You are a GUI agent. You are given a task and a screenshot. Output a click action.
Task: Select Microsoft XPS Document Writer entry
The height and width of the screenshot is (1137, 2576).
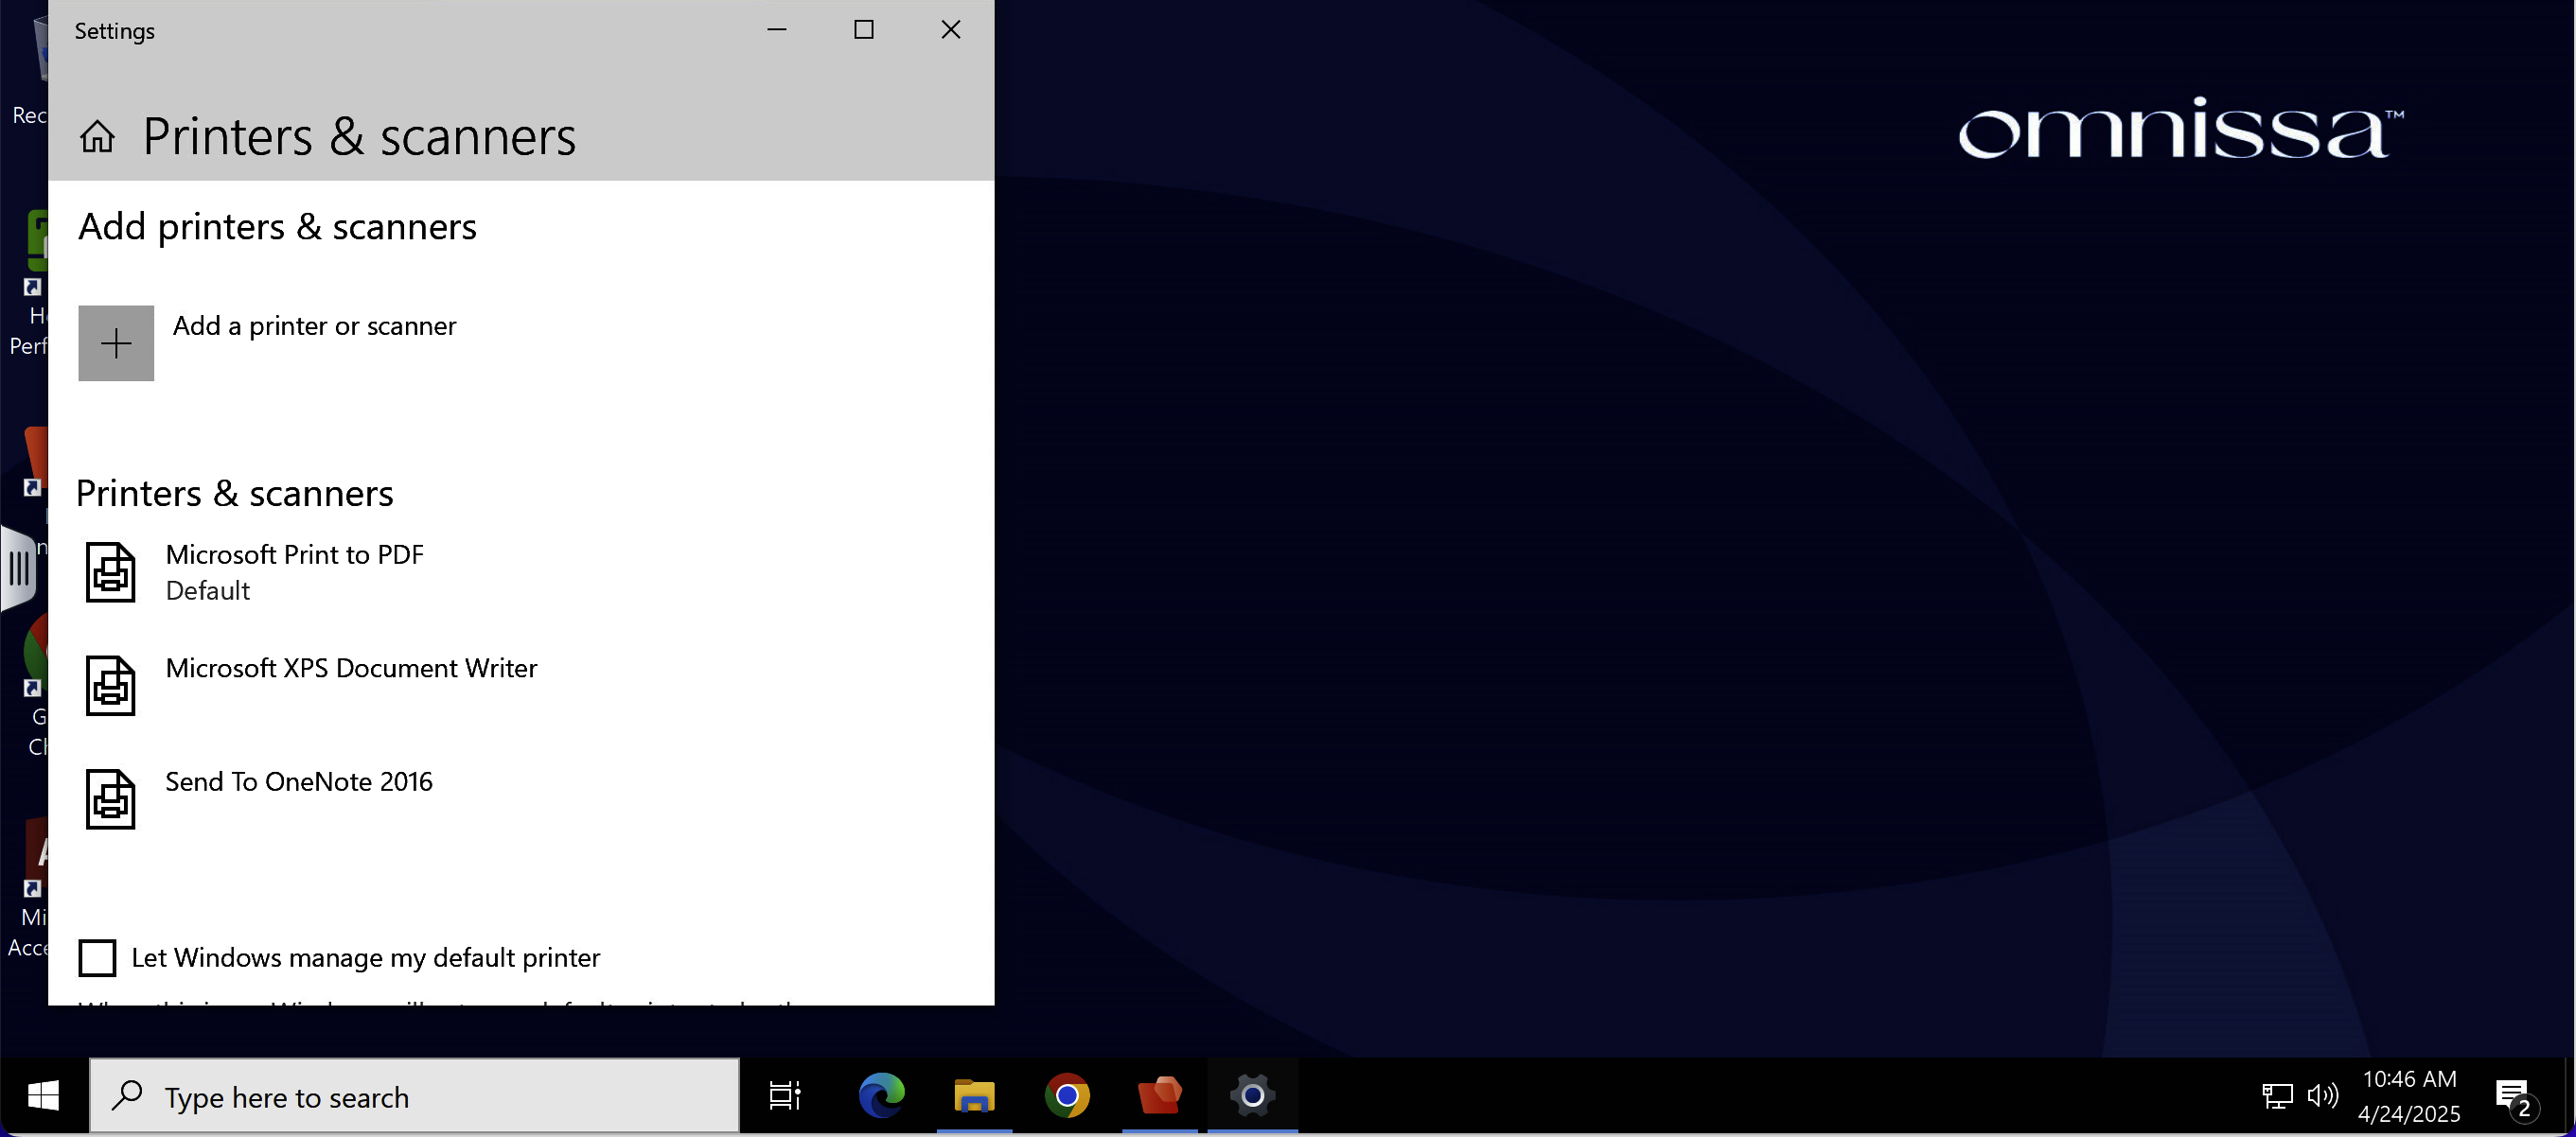point(351,669)
